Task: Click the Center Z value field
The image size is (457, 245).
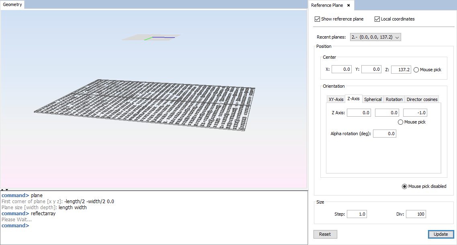Action: click(401, 70)
